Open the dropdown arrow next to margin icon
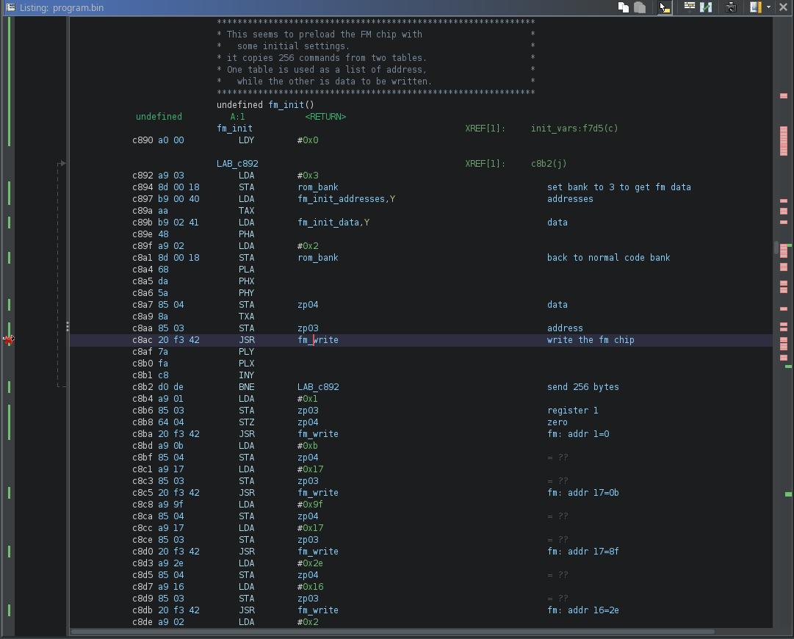794x639 pixels. coord(768,7)
